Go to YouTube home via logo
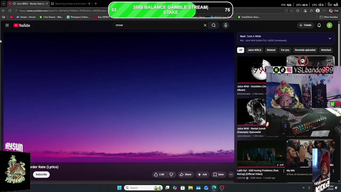The width and height of the screenshot is (341, 192). [x=22, y=25]
